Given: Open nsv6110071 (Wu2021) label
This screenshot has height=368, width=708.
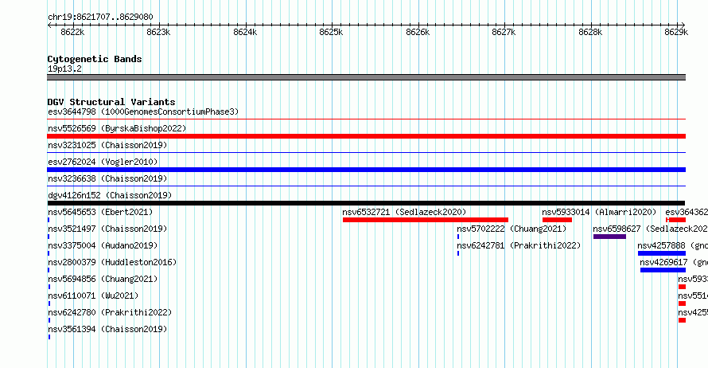Looking at the screenshot, I should point(93,296).
